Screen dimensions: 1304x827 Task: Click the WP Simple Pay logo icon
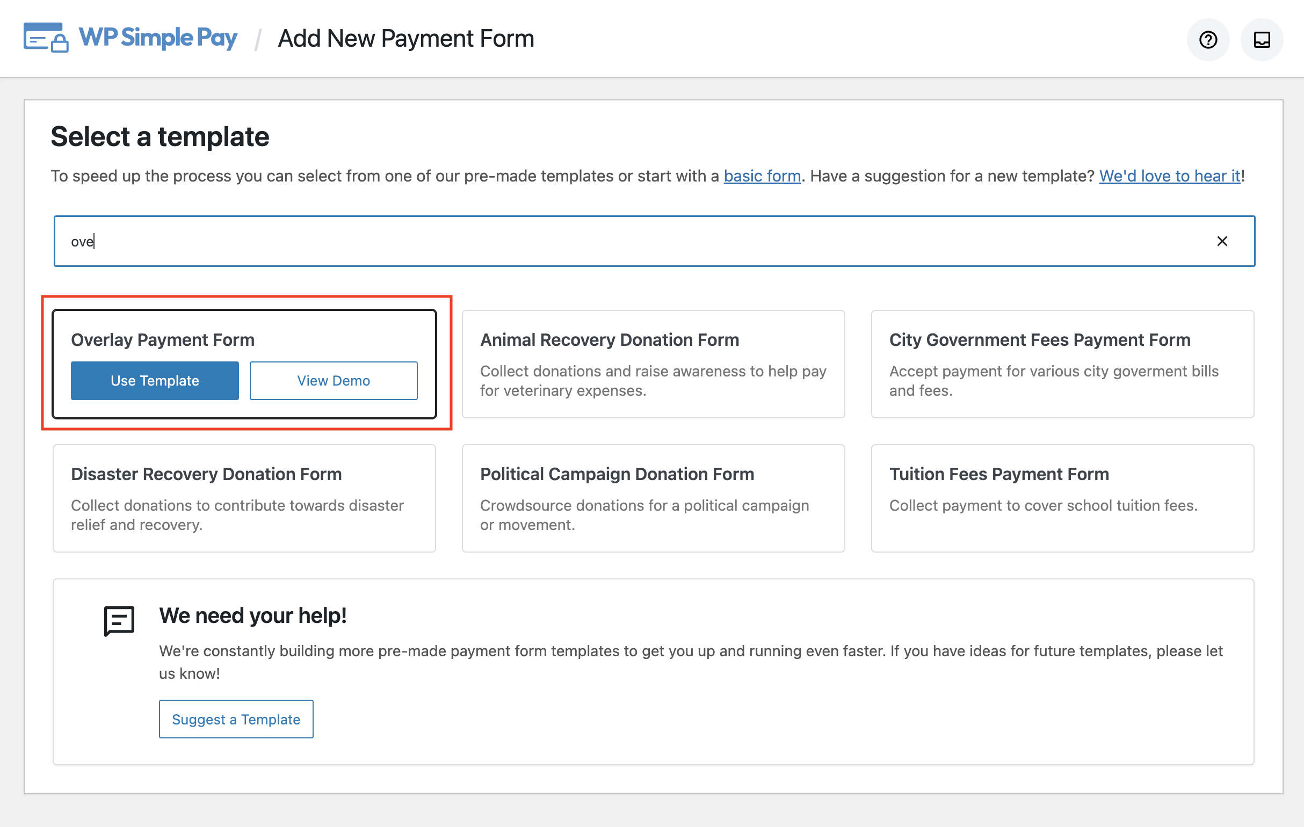tap(46, 38)
